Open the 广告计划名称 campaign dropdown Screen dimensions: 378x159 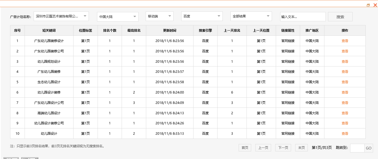point(61,16)
